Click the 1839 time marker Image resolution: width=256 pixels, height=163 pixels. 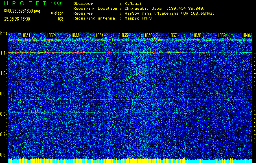click(222, 35)
